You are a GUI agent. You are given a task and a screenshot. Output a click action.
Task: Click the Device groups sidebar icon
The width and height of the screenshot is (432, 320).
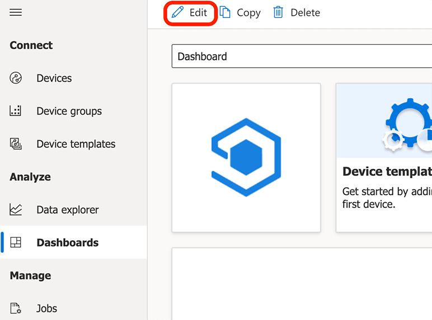pos(16,110)
